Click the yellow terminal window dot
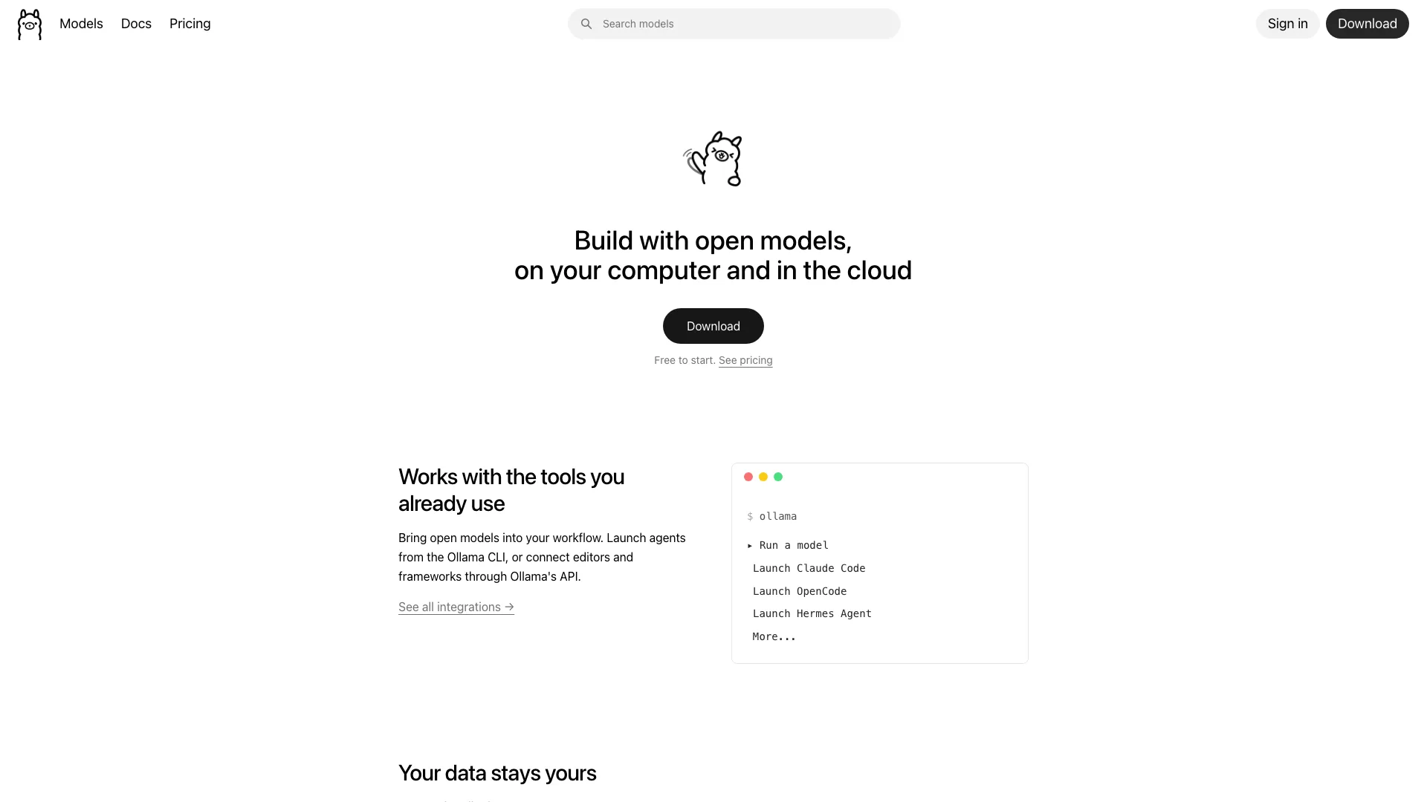The width and height of the screenshot is (1427, 802). [763, 477]
